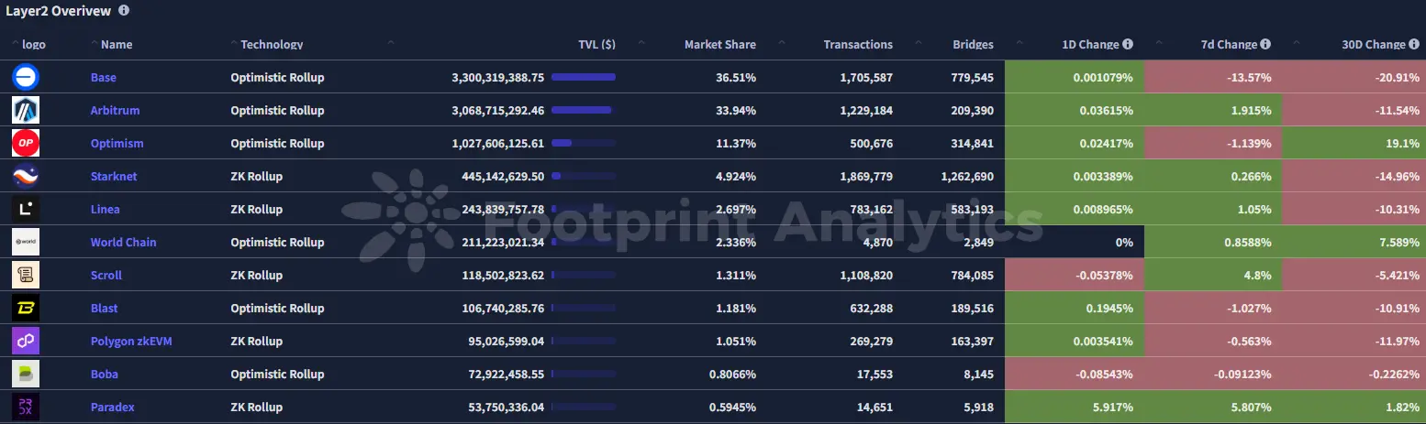Click the Arbitrum TVL progress bar
The image size is (1426, 424).
pos(584,111)
